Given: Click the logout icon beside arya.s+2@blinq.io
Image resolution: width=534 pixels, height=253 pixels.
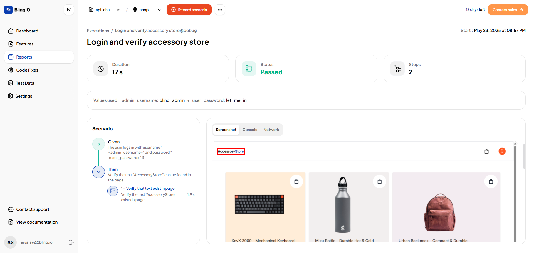Looking at the screenshot, I should click(x=71, y=242).
